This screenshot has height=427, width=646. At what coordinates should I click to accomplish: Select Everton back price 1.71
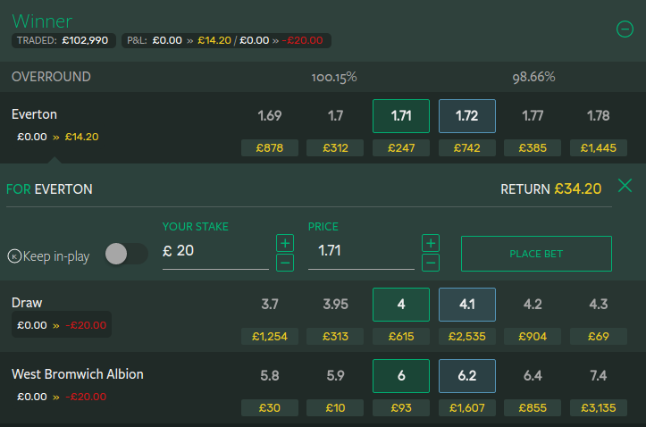point(401,116)
